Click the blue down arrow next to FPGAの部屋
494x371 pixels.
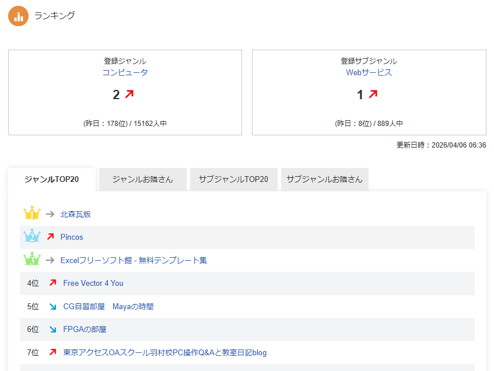[52, 330]
